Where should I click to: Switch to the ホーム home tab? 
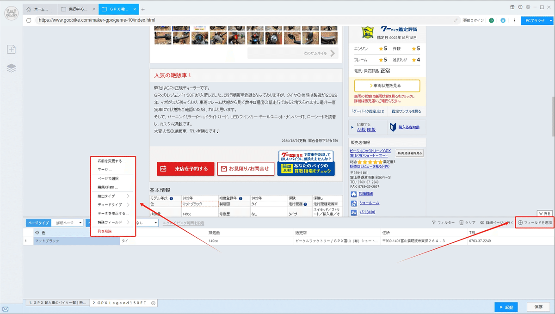[x=40, y=9]
